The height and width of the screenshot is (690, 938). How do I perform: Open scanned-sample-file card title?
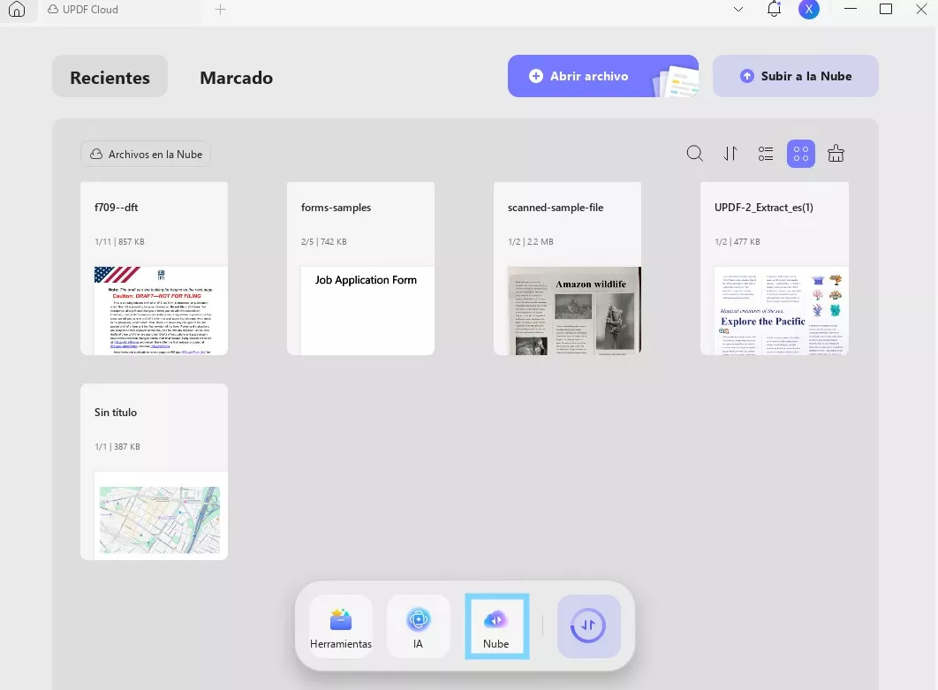tap(556, 208)
